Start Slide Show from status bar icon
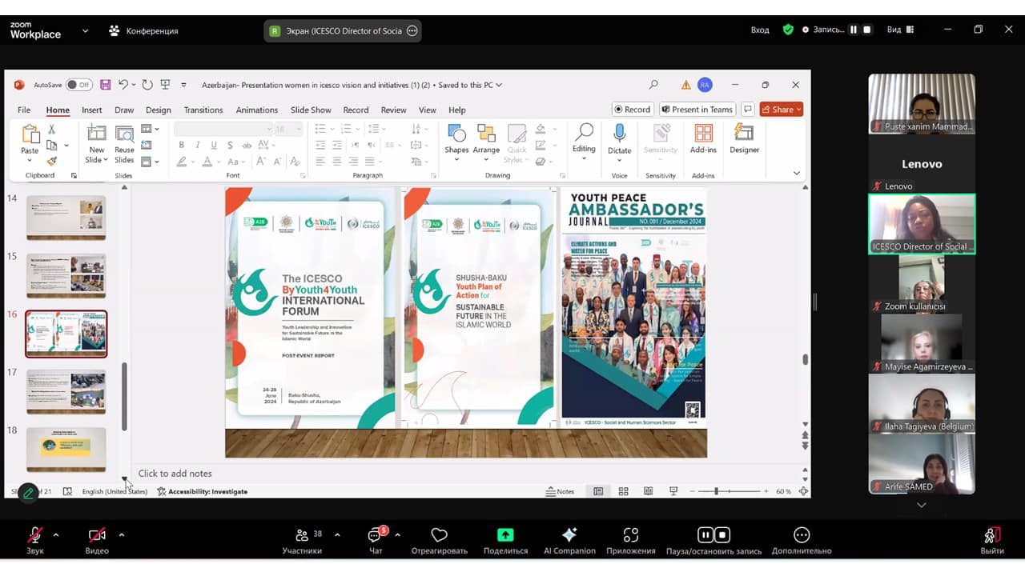1025x576 pixels. pos(673,491)
